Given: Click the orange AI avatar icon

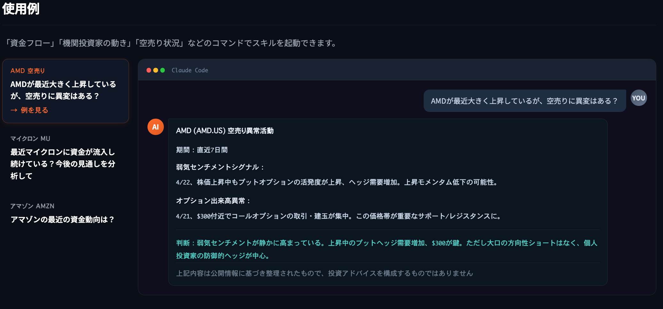Looking at the screenshot, I should coord(156,127).
